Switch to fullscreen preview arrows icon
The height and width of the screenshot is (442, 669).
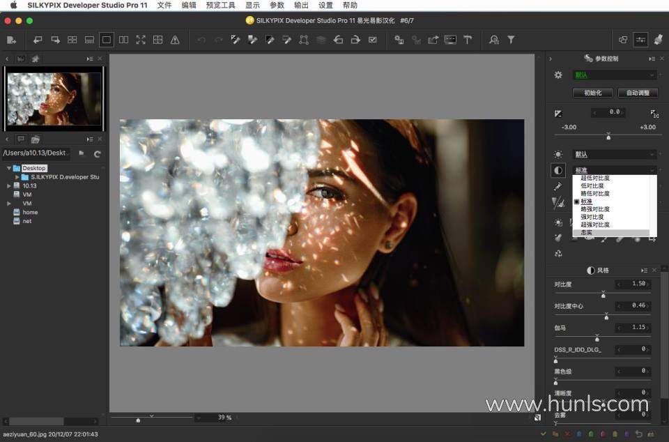point(141,40)
